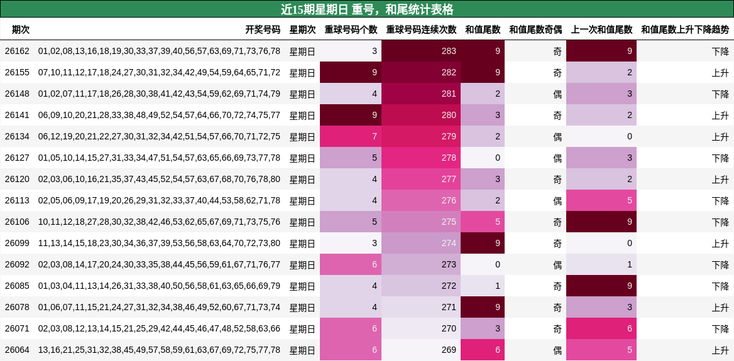Click the 和值尾数奇偶 column header
The width and height of the screenshot is (734, 361).
click(x=535, y=30)
